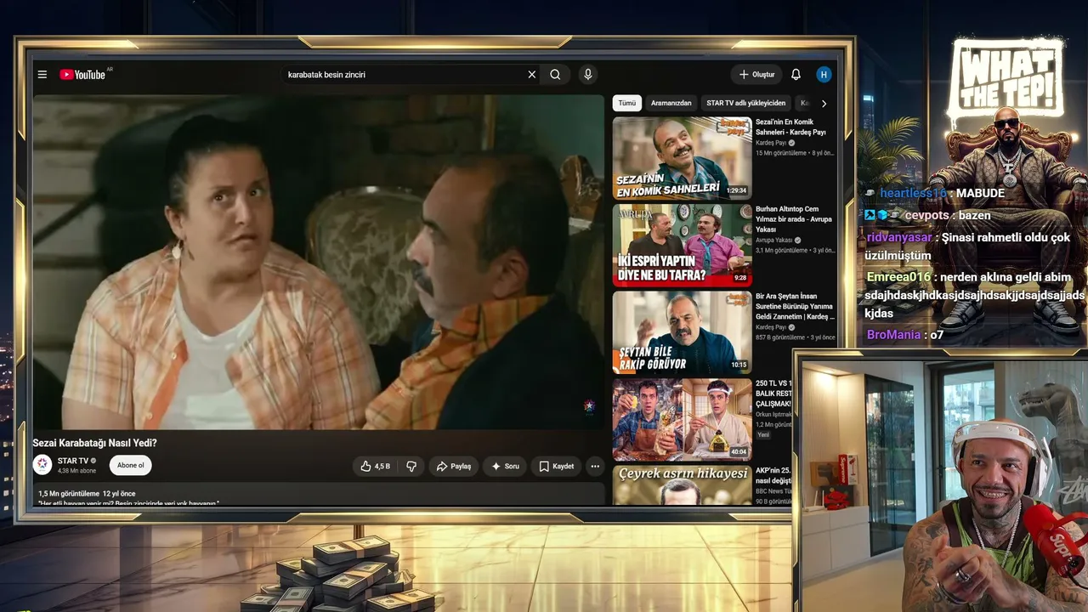Open STAR TV channel avatar
1088x612 pixels.
[x=42, y=464]
